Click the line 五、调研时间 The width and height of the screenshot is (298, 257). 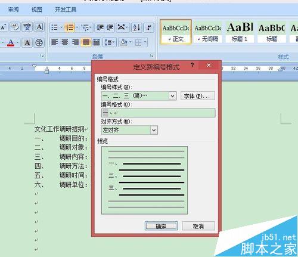click(61, 175)
